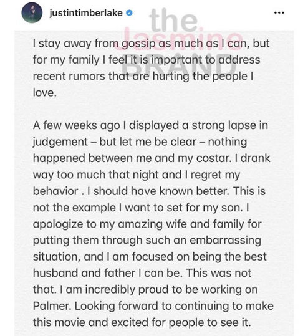This screenshot has width=308, height=336.
Task: Click 'recent rumors' in the first paragraph
Action: pos(69,76)
